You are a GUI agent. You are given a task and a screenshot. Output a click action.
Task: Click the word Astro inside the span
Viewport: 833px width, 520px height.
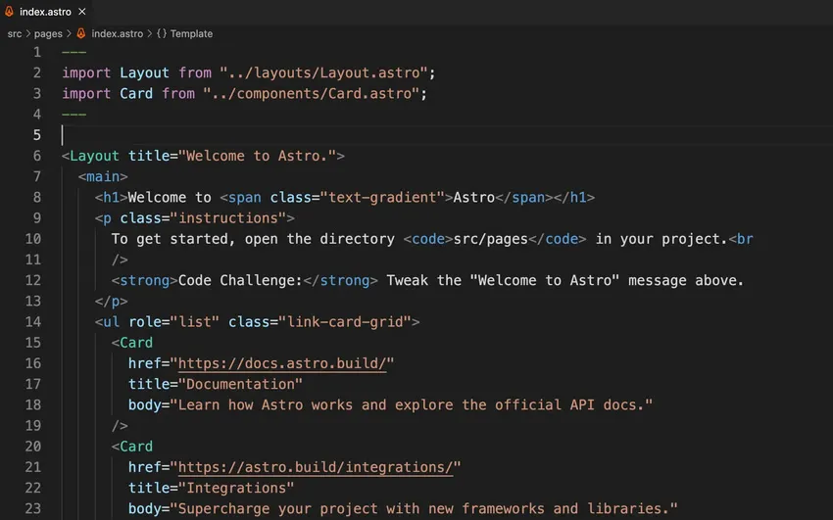click(474, 198)
